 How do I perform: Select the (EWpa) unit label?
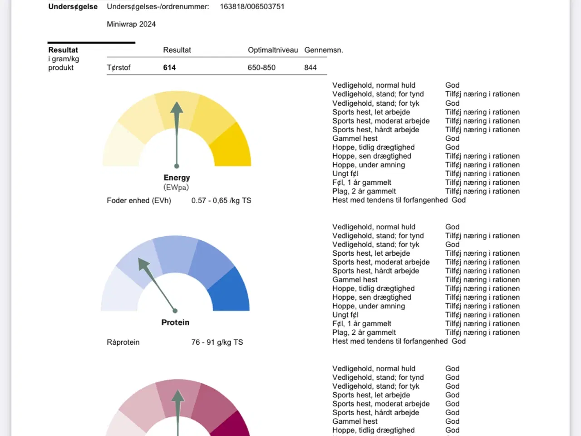(x=176, y=187)
